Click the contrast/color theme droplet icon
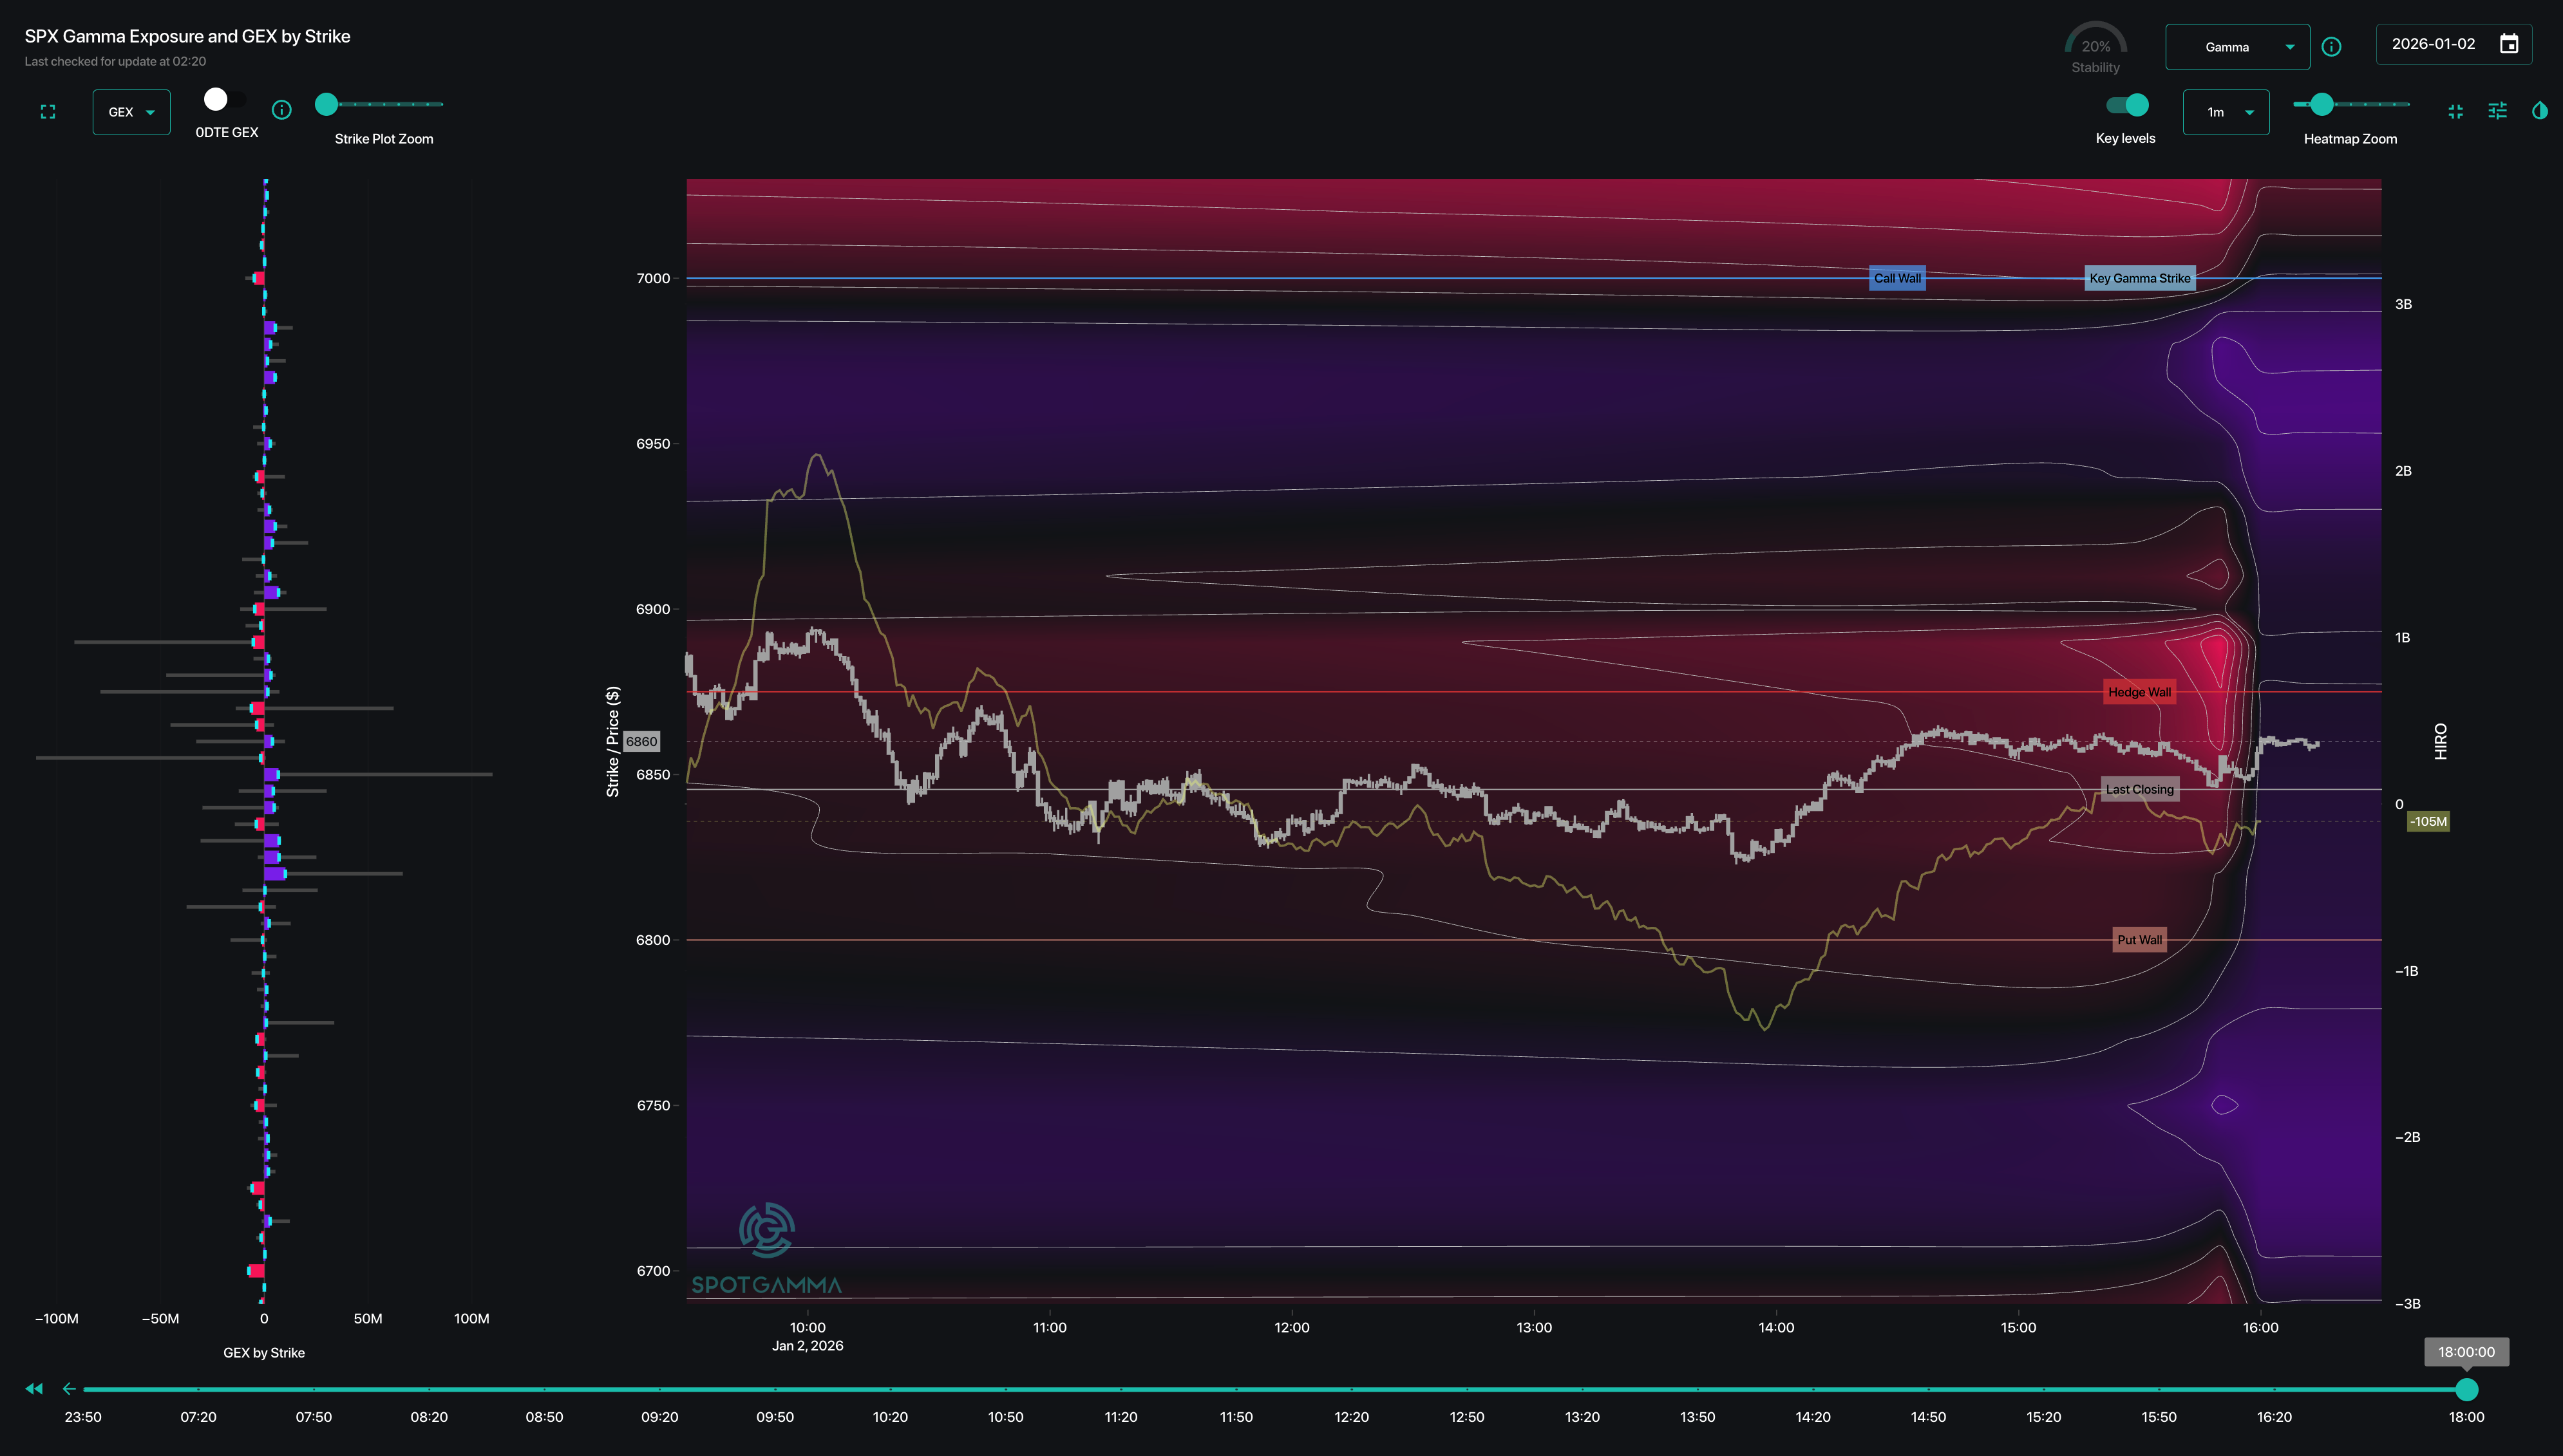The image size is (2563, 1456). coord(2539,111)
